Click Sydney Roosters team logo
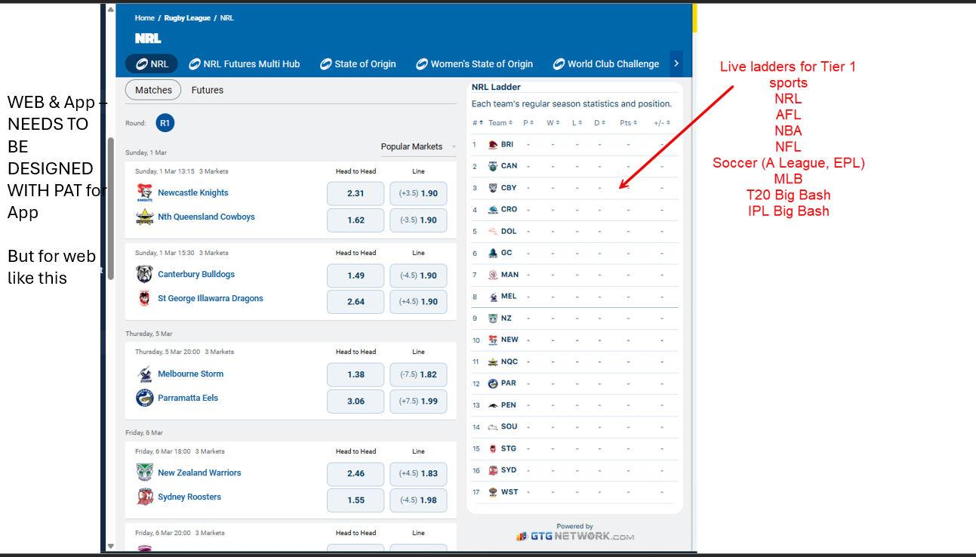The height and width of the screenshot is (557, 976). [x=144, y=497]
